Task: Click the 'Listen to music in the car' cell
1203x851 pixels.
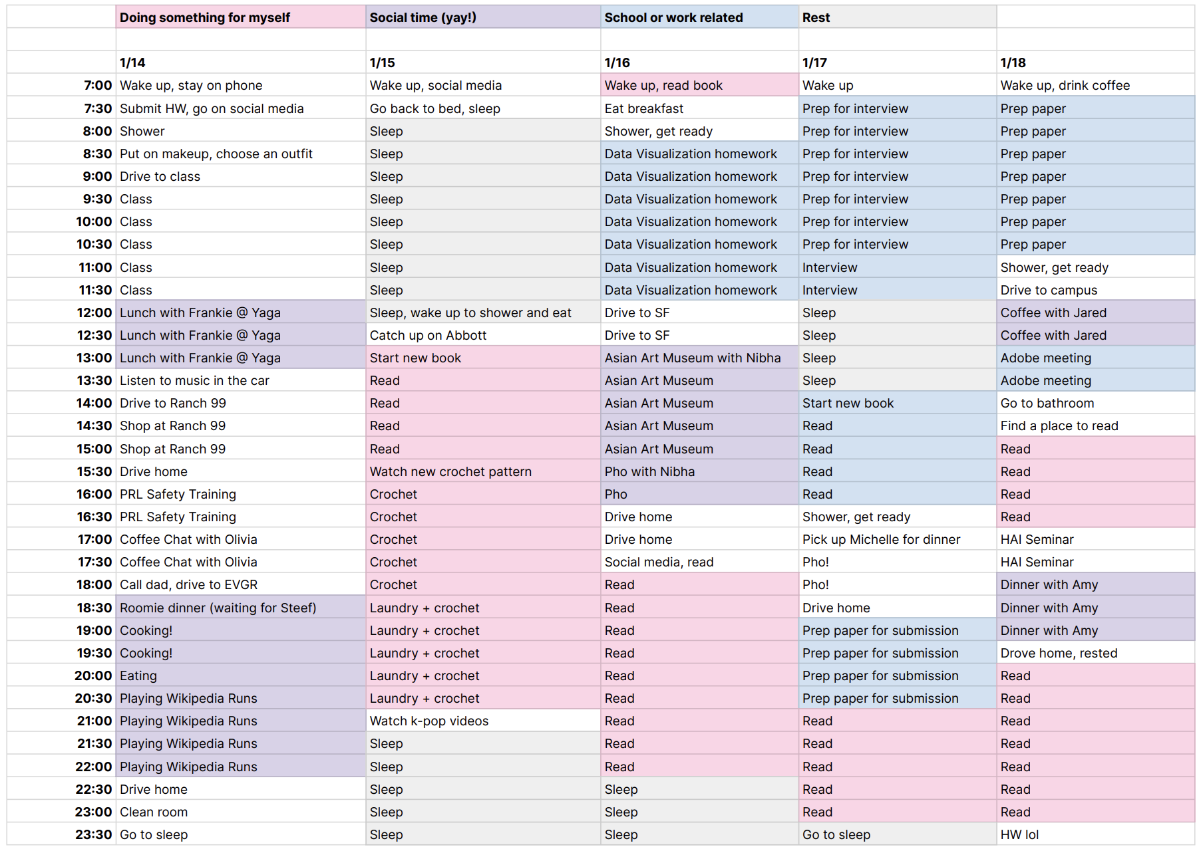Action: 240,380
